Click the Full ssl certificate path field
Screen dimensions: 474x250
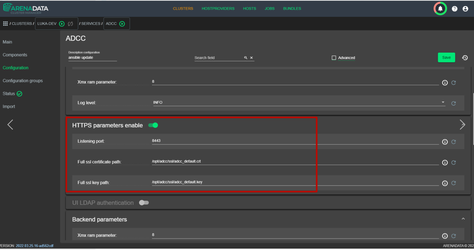[x=295, y=162]
